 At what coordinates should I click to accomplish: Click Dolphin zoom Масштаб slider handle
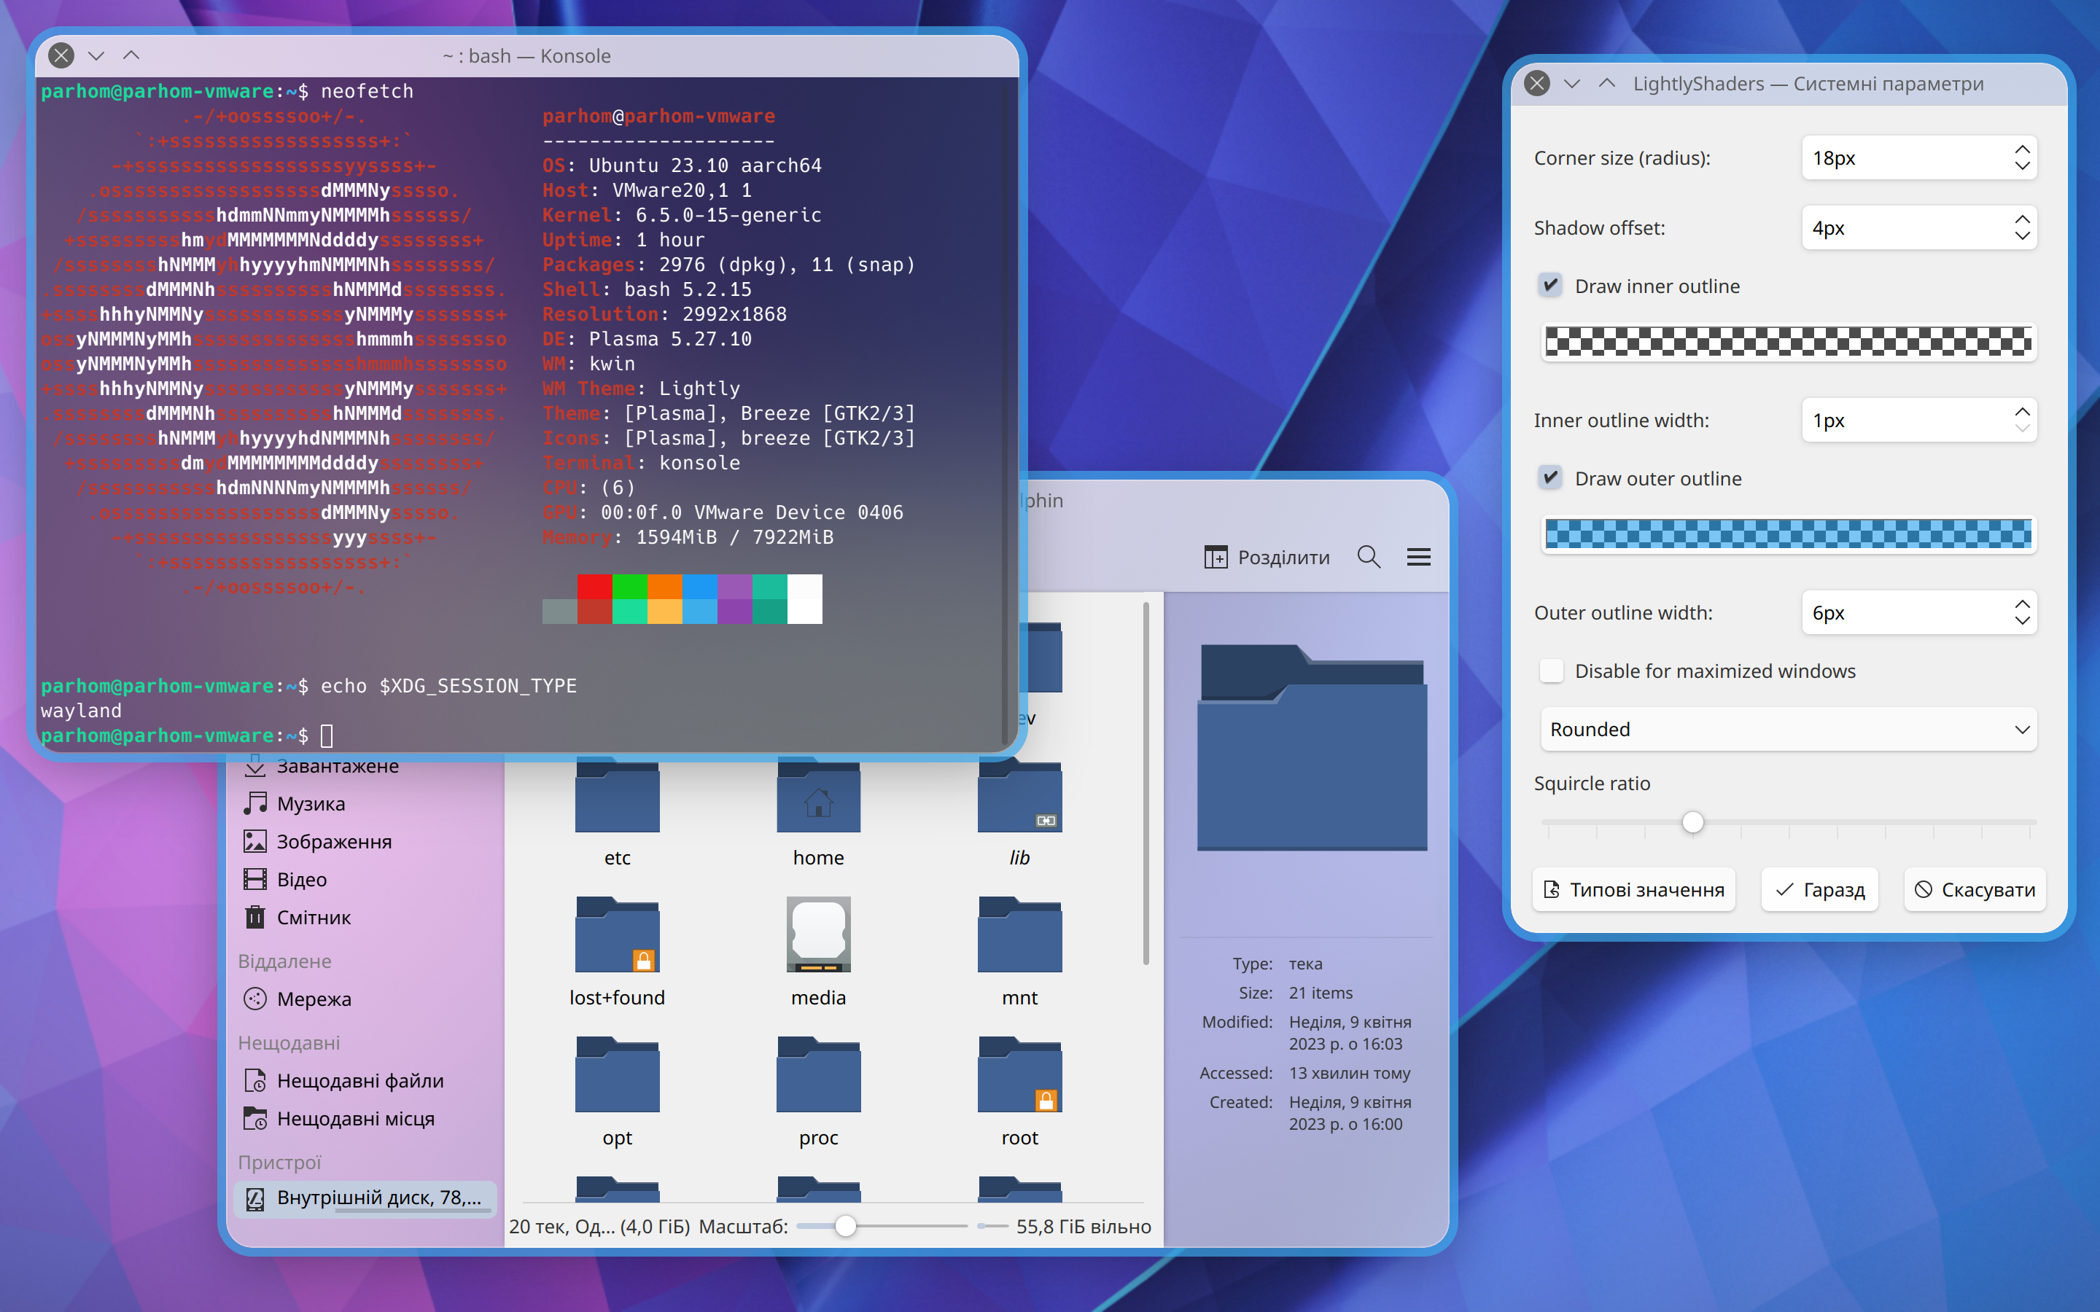pyautogui.click(x=845, y=1226)
